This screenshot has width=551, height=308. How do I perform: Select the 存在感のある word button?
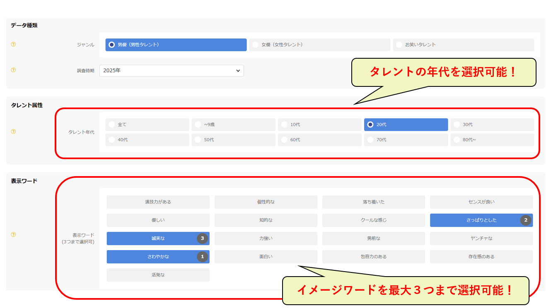pos(481,257)
